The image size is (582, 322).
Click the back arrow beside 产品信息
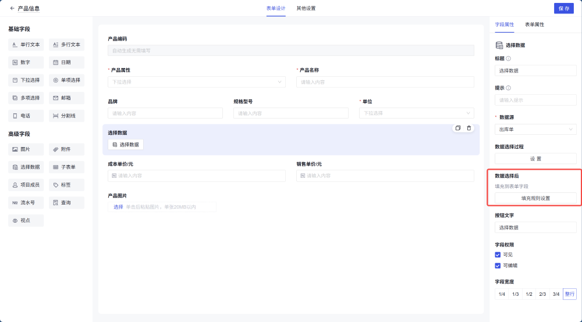[x=12, y=8]
